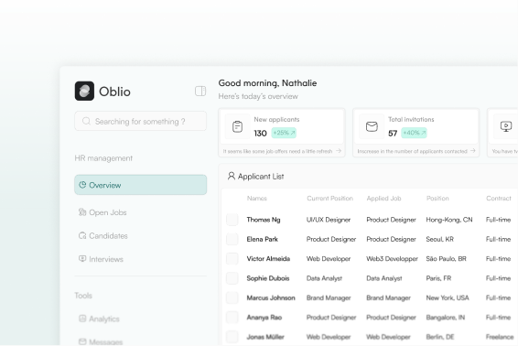Screen dimensions: 518x346
Task: Click the Overview pie chart icon
Action: (82, 185)
